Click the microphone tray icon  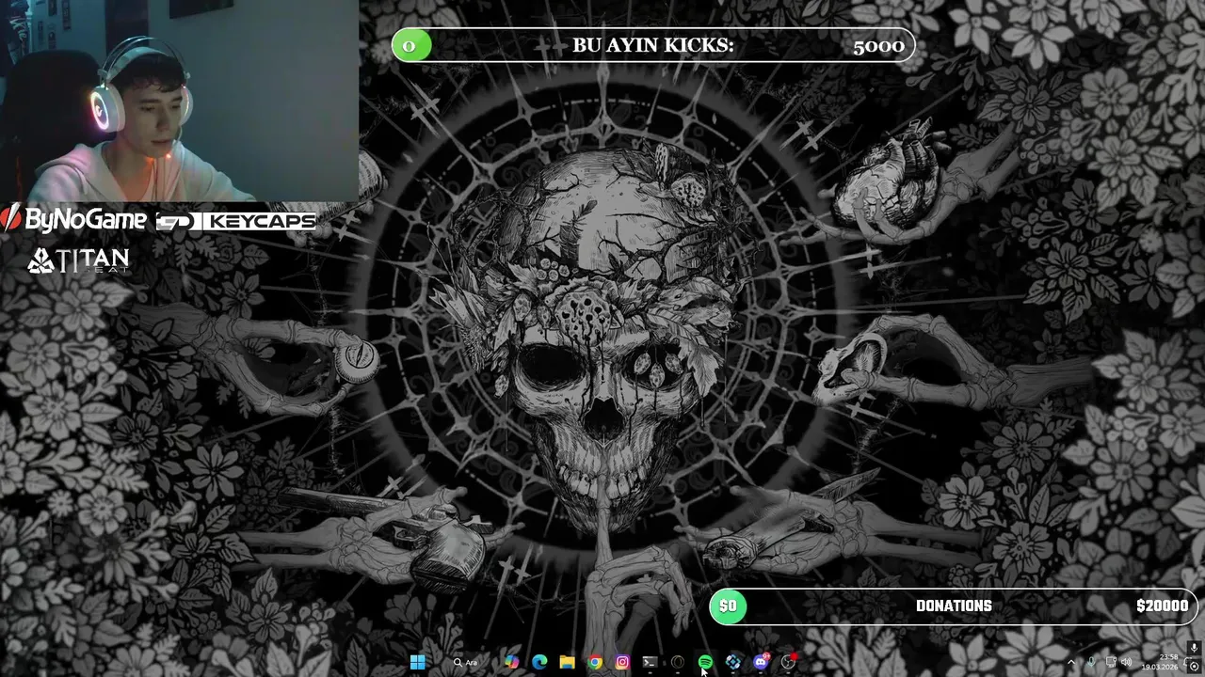click(x=1091, y=662)
